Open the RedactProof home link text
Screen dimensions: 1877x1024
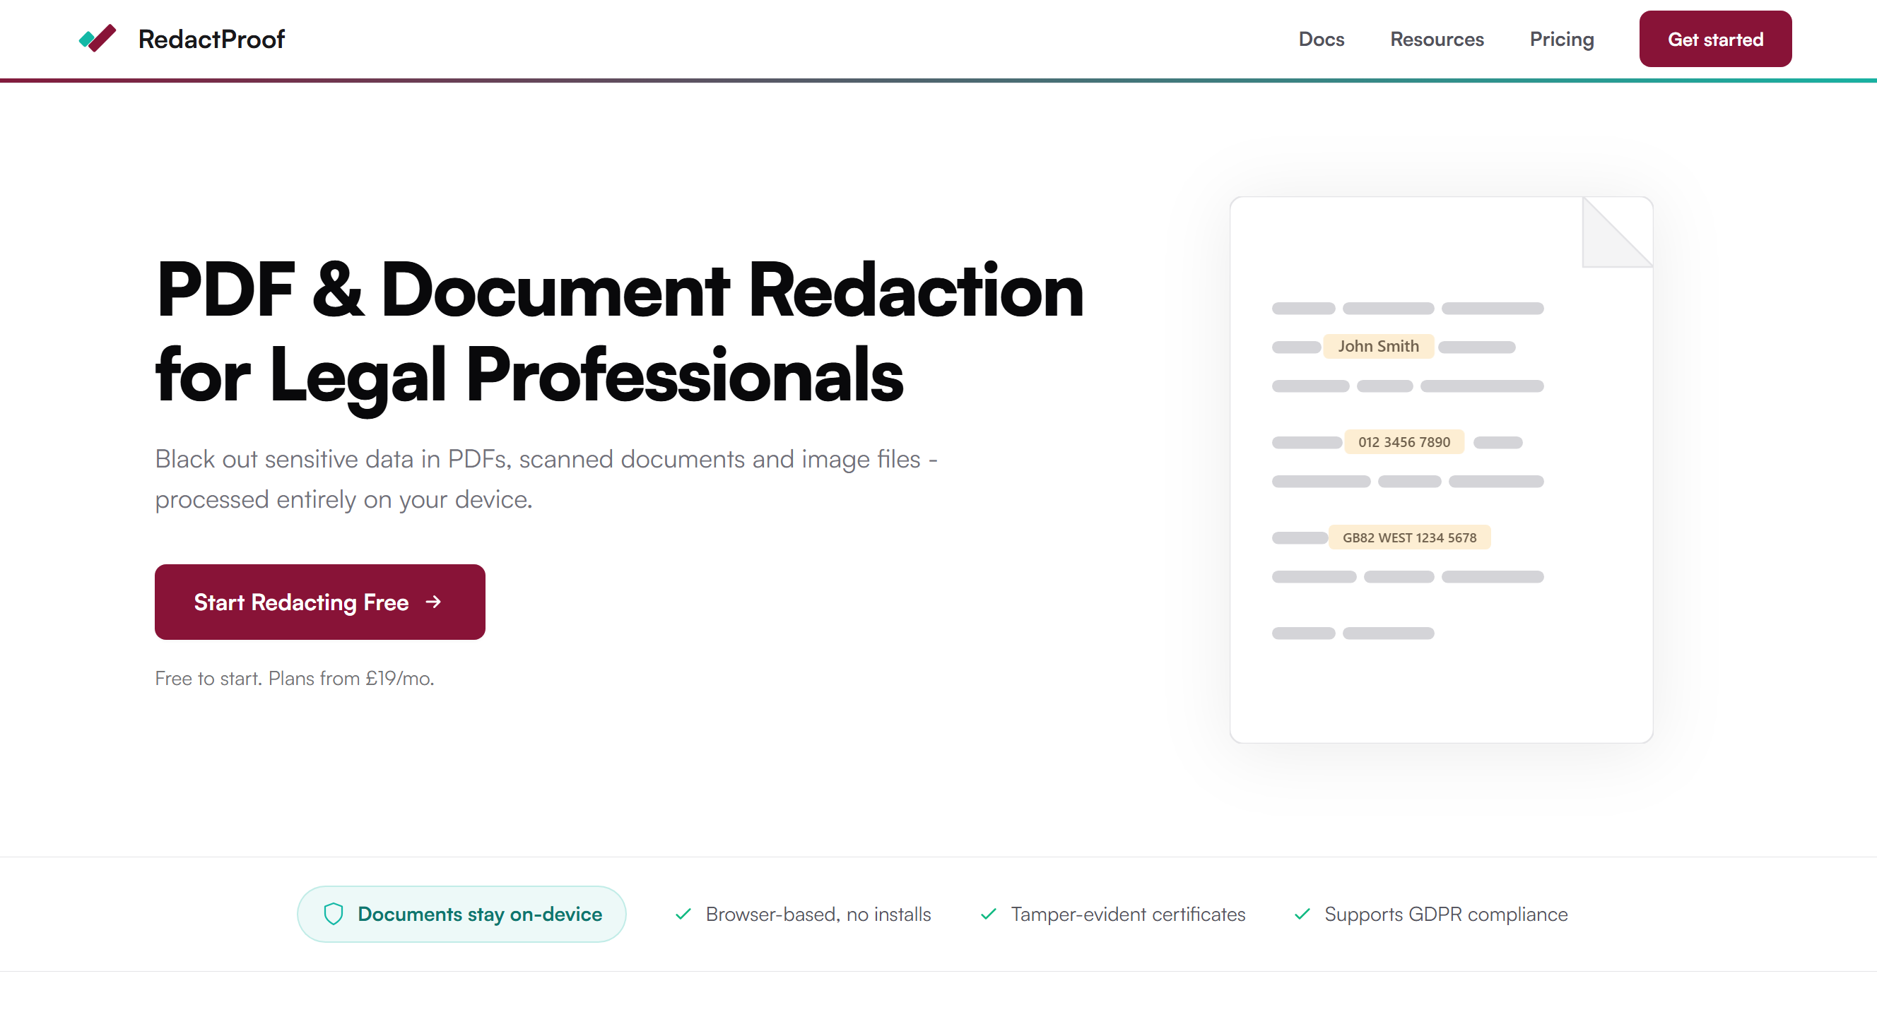click(x=211, y=39)
